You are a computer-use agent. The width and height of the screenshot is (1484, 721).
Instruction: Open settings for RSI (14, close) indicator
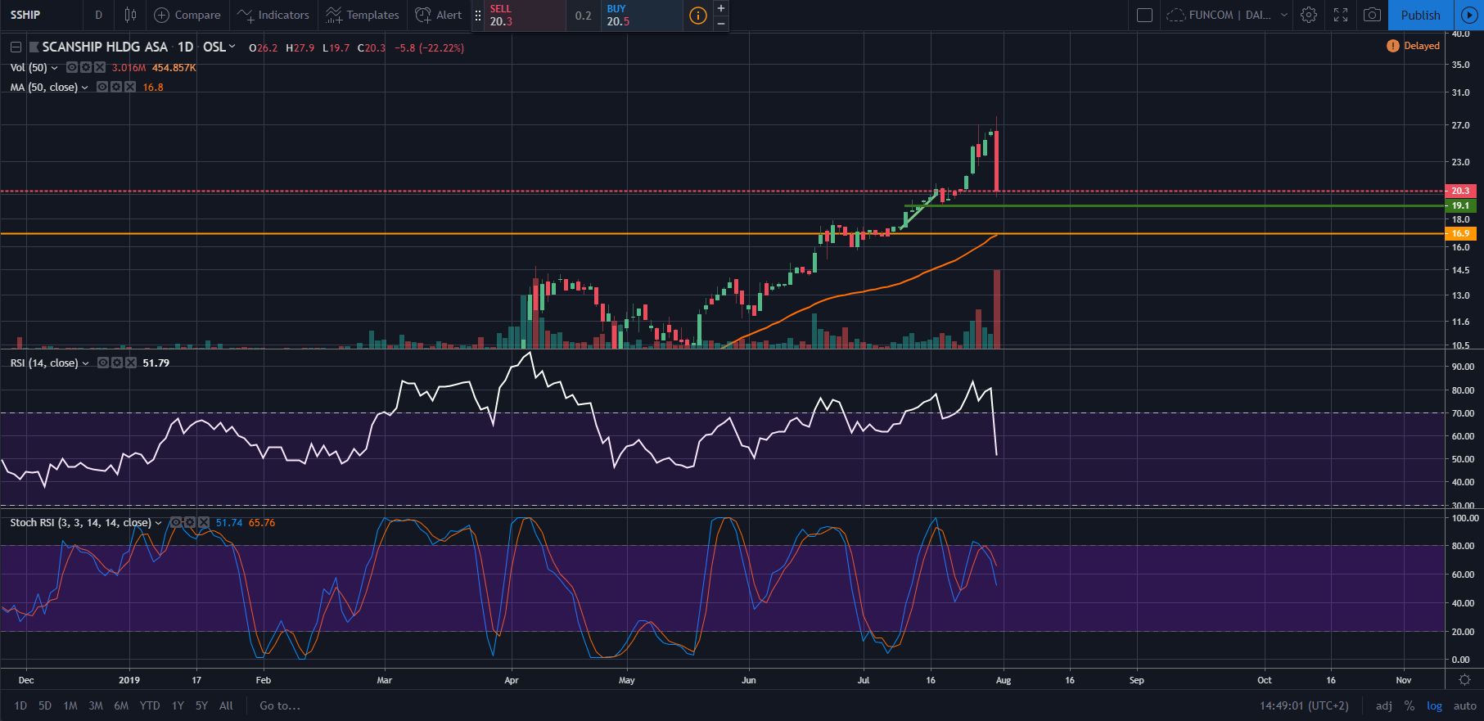117,363
